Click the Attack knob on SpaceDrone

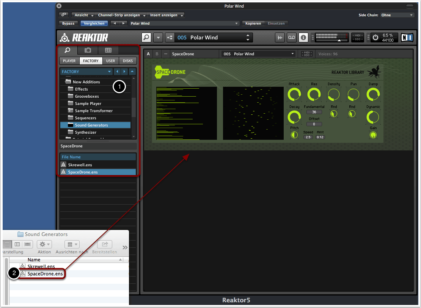tap(294, 94)
